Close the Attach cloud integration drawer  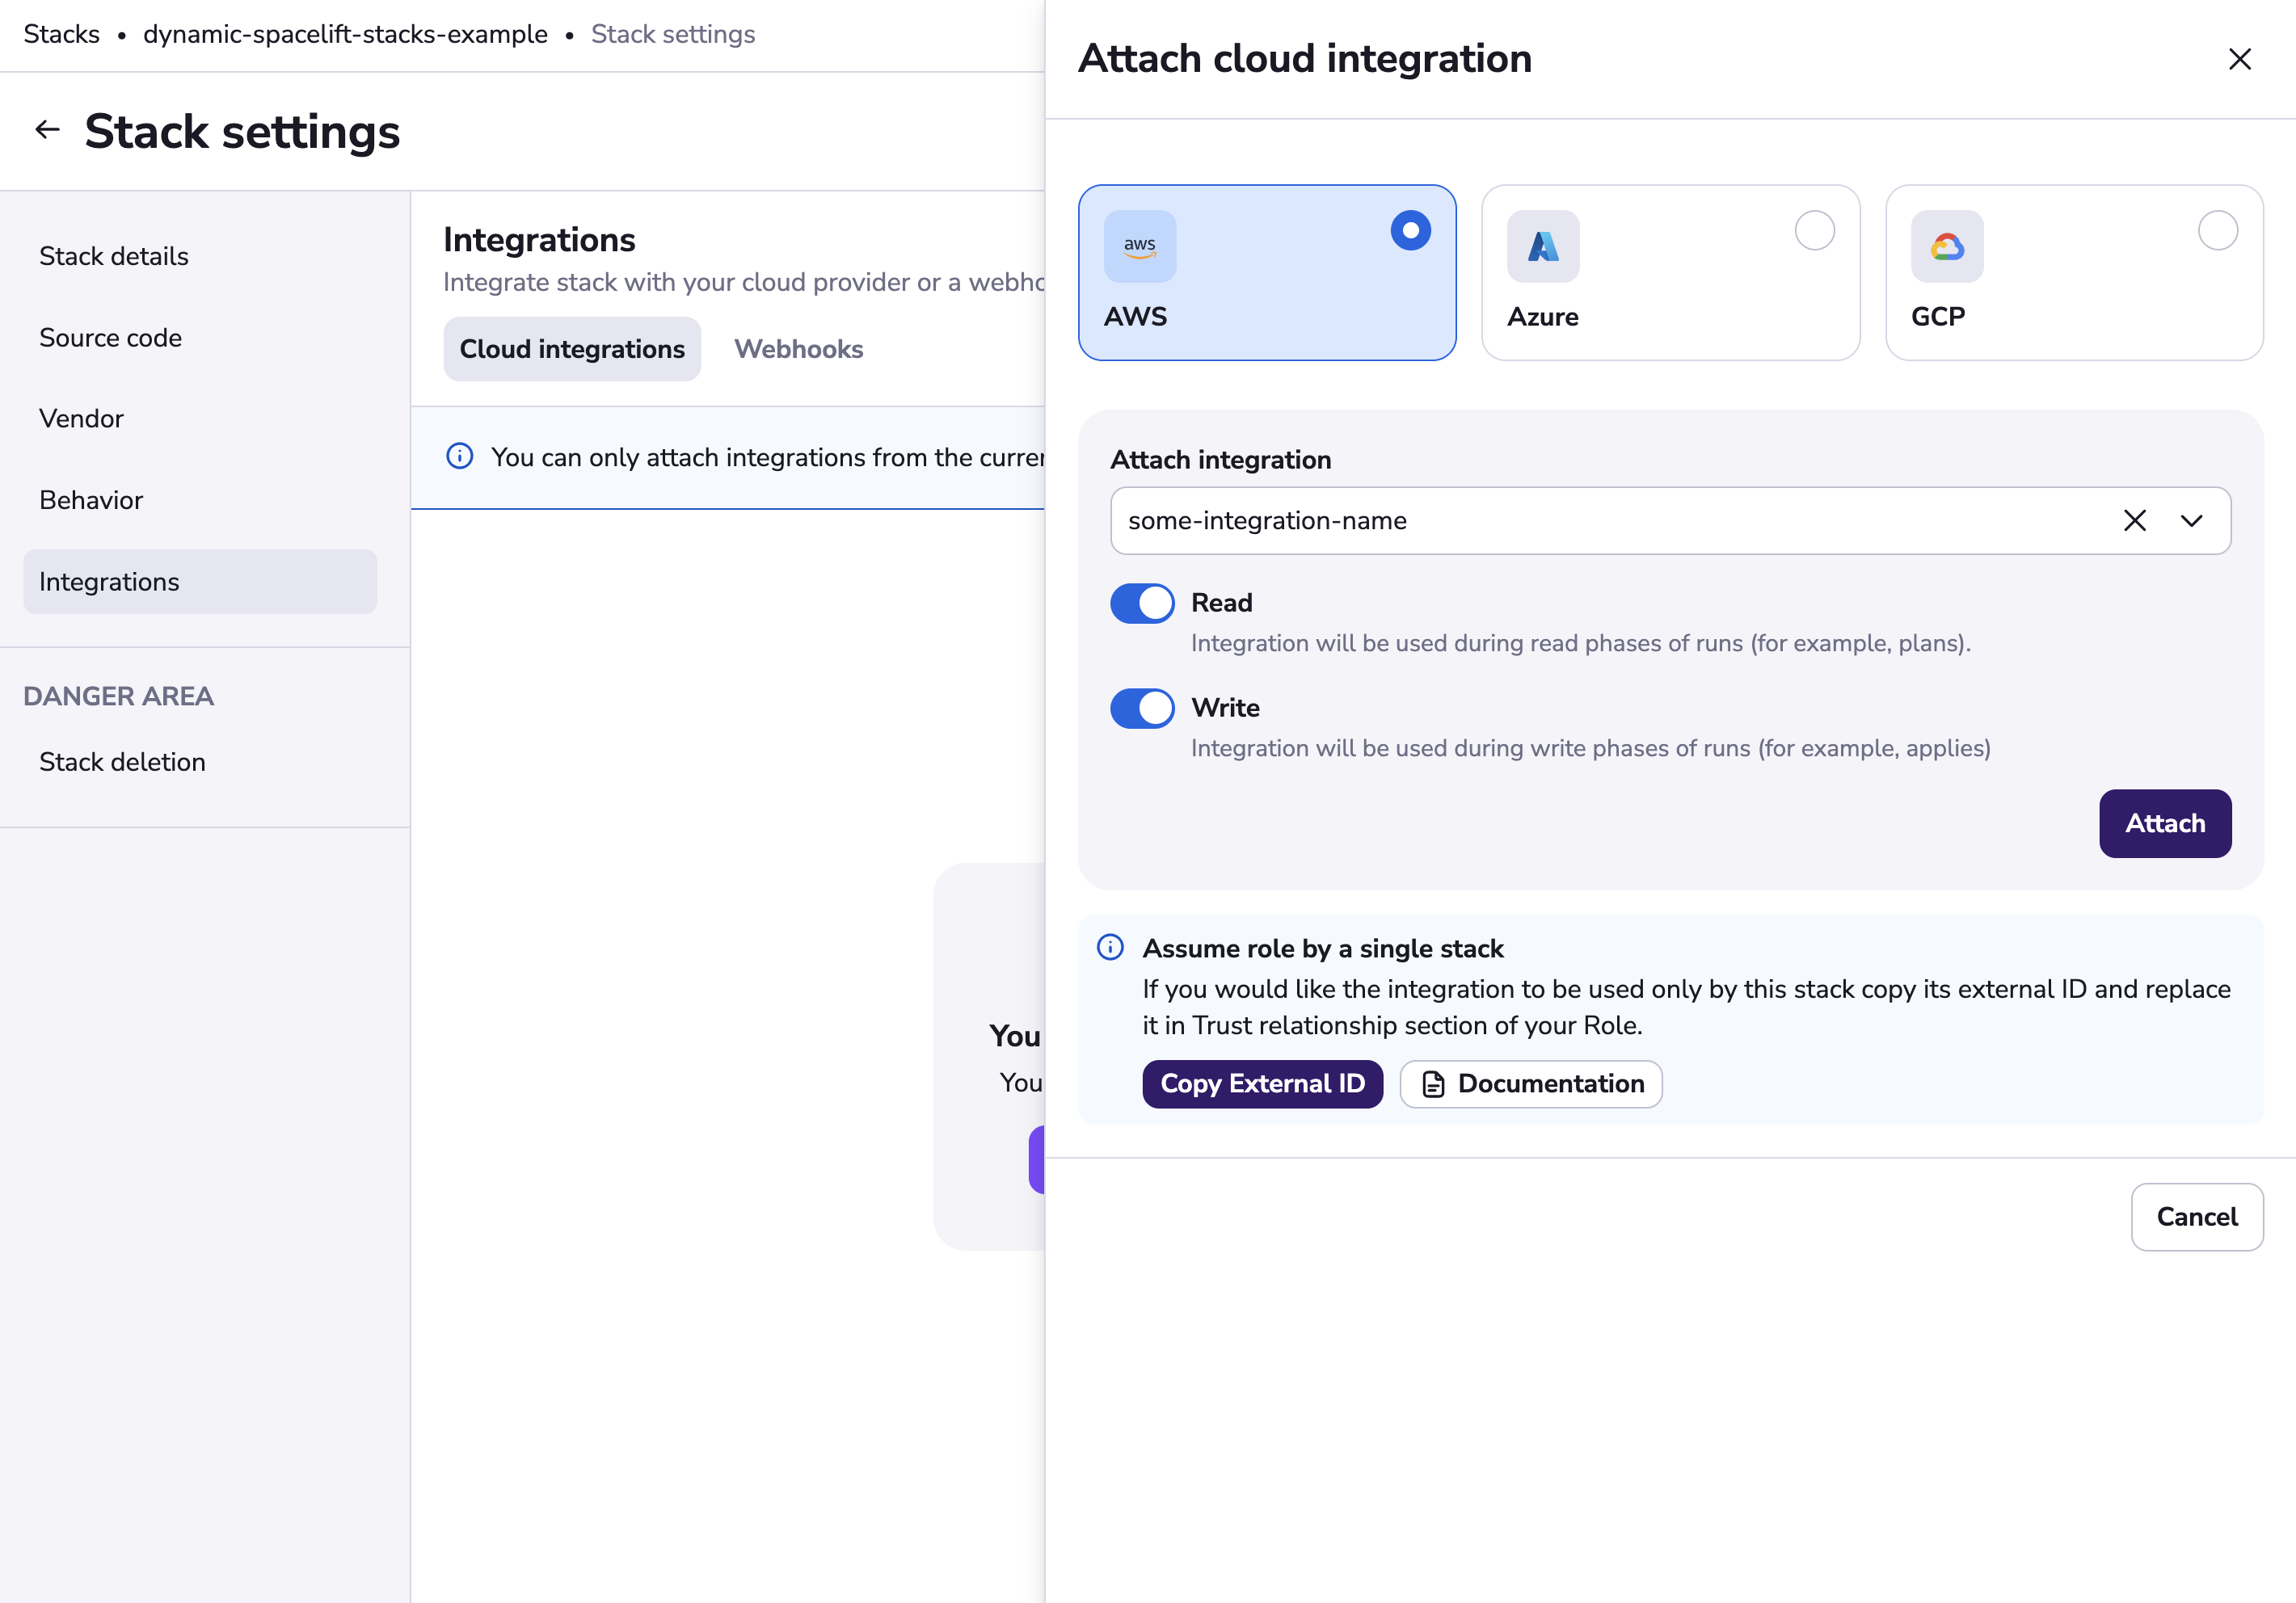(x=2239, y=59)
